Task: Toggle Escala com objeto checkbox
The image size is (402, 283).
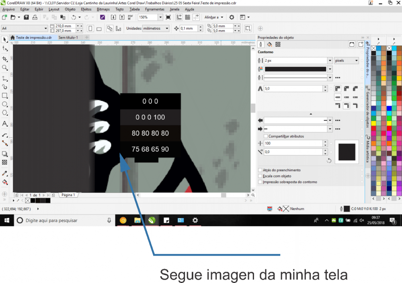Action: coord(260,176)
